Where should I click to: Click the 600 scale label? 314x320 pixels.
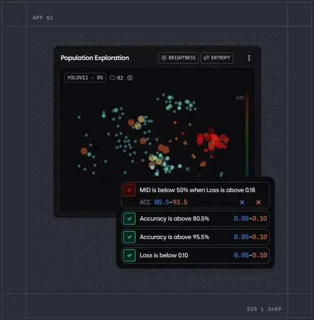[240, 98]
